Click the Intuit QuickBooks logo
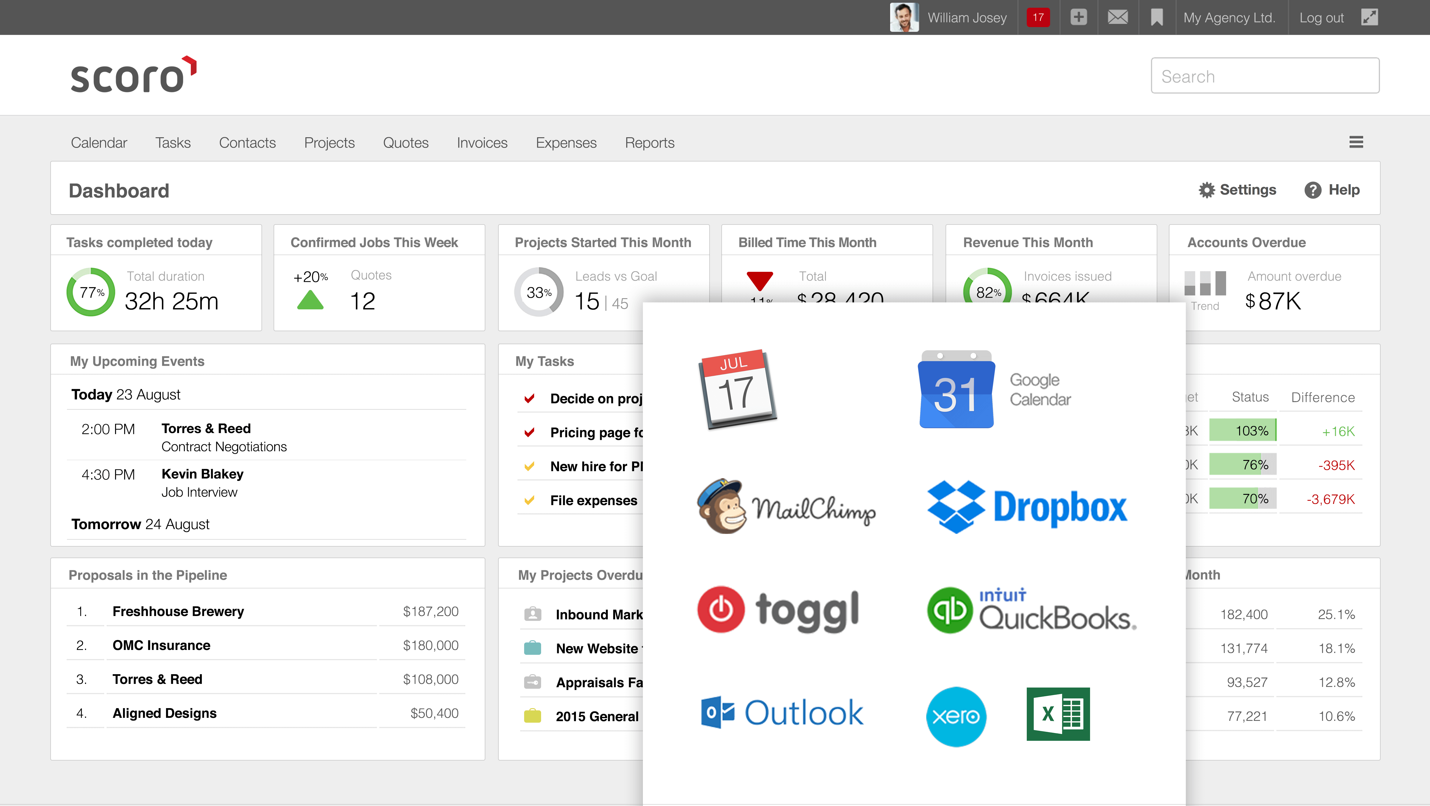Viewport: 1430px width, 806px height. [x=1032, y=610]
